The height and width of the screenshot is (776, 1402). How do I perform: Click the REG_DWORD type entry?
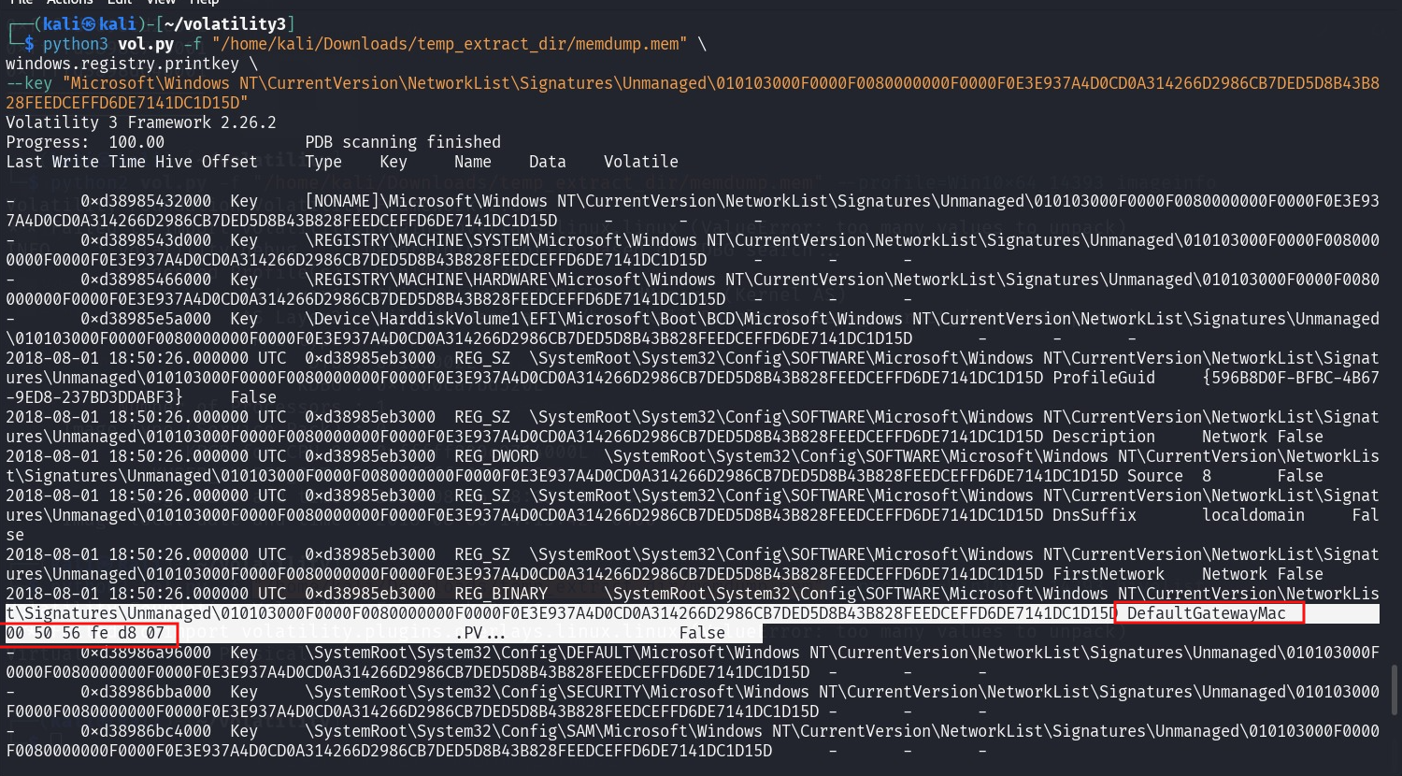[x=496, y=456]
